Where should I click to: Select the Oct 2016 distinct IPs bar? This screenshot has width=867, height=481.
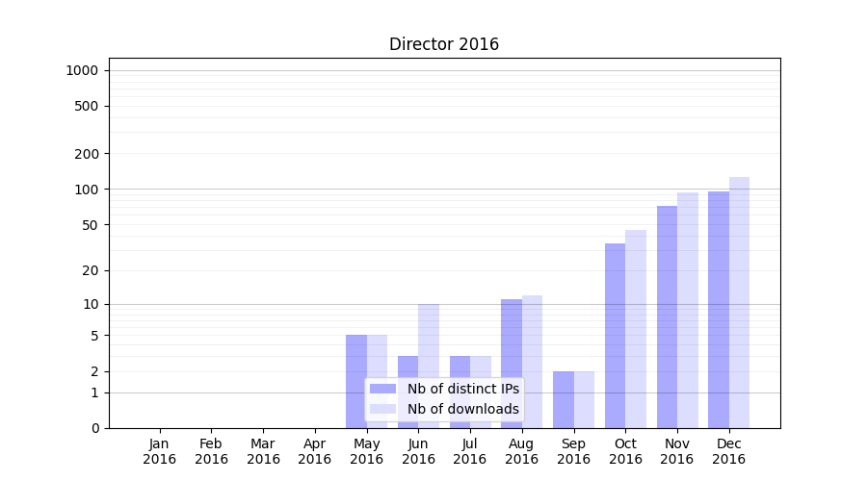pos(615,335)
